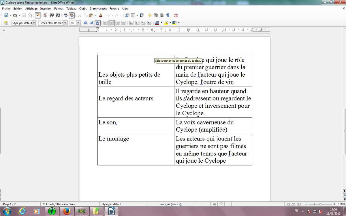Toggle underline formatting
This screenshot has width=346, height=216.
(98, 23)
